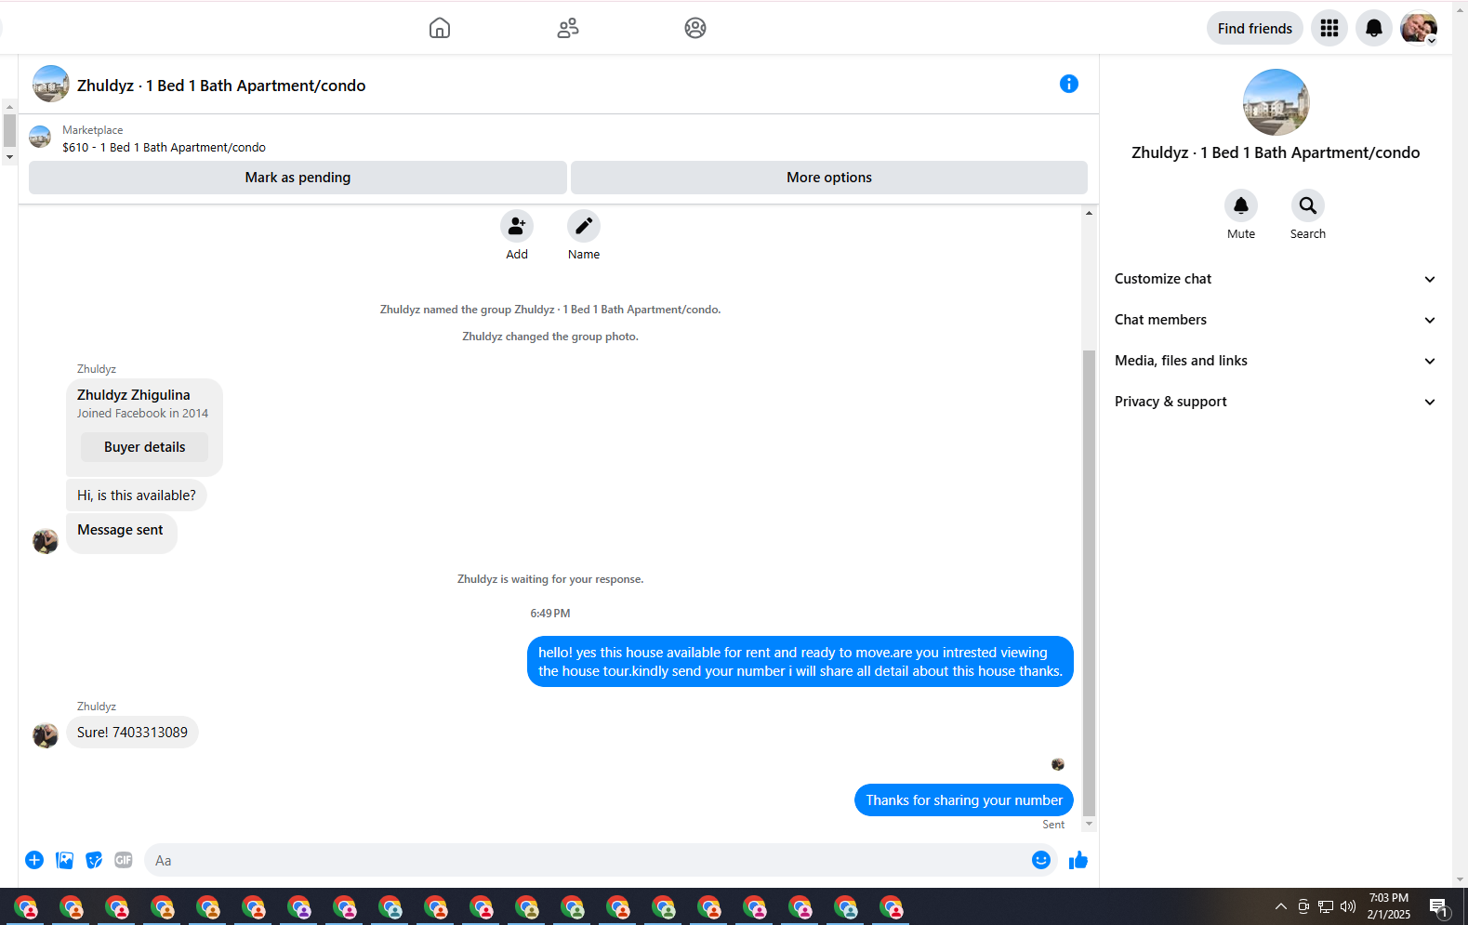
Task: Go to Facebook Home icon
Action: 440,28
